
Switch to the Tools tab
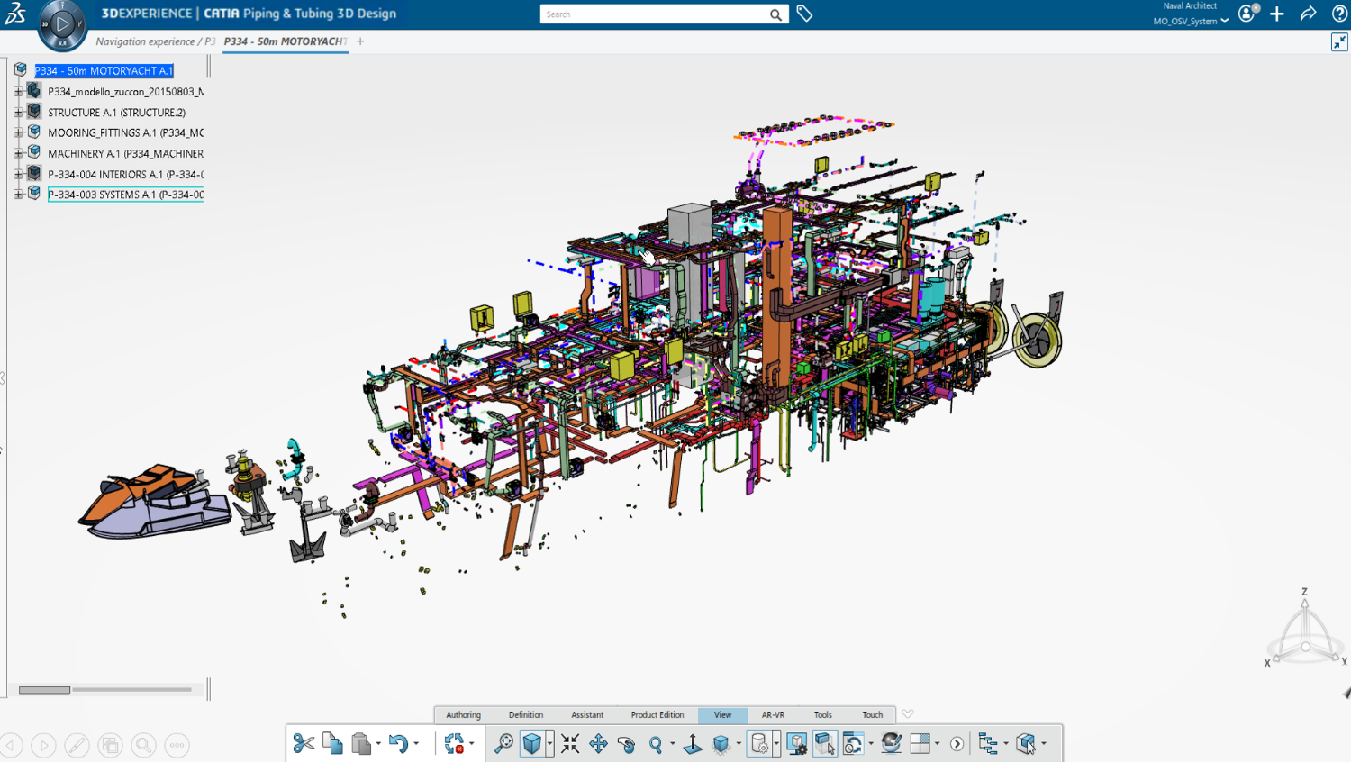822,714
